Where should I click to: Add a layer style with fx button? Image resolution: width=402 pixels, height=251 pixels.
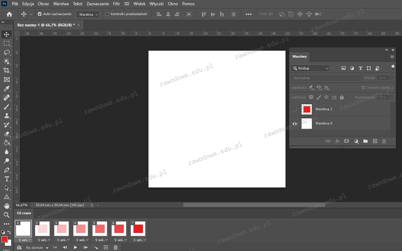coord(337,141)
